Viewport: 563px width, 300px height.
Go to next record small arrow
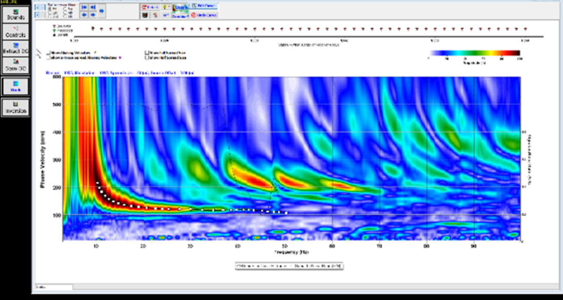tap(93, 15)
